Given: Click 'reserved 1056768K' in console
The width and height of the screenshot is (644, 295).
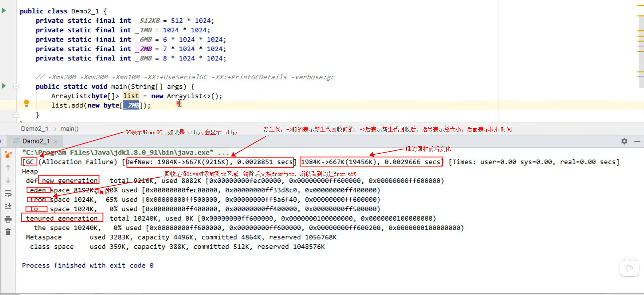Looking at the screenshot, I should 303,237.
